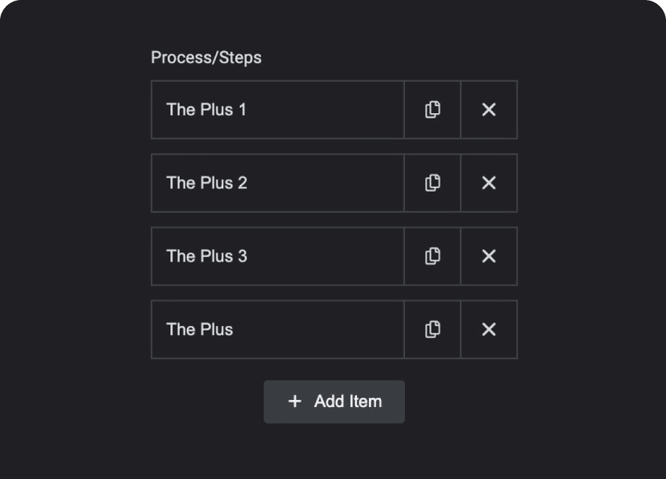The height and width of the screenshot is (479, 666).
Task: Select The Plus 3 title text
Action: coord(206,256)
